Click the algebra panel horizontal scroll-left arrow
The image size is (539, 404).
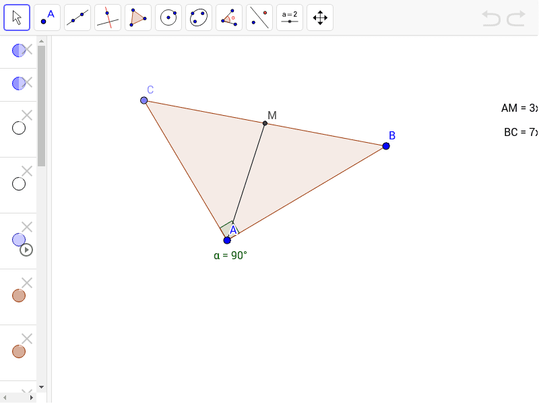tap(5, 397)
